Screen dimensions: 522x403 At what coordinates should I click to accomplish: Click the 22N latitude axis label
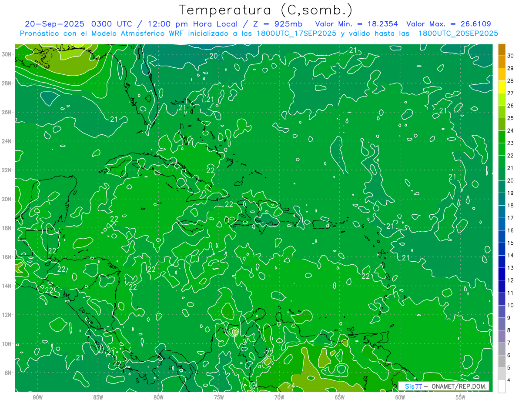[7, 170]
